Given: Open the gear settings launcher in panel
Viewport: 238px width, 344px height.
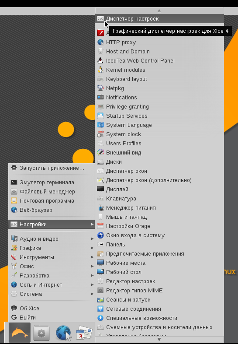Looking at the screenshot, I should (41, 333).
